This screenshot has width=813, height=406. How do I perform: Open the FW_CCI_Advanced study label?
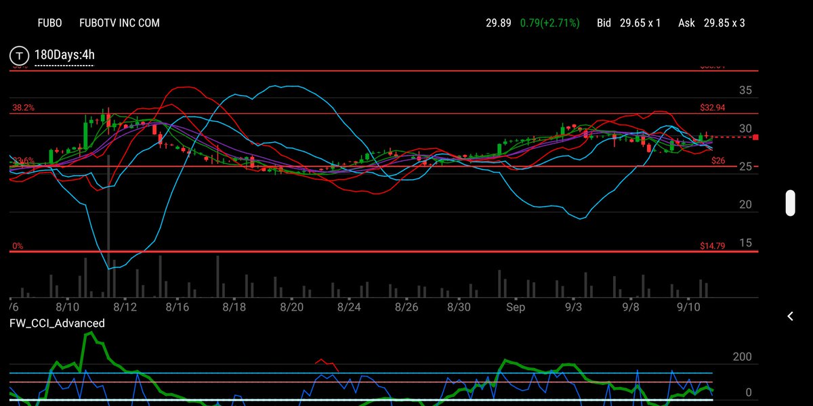(57, 323)
